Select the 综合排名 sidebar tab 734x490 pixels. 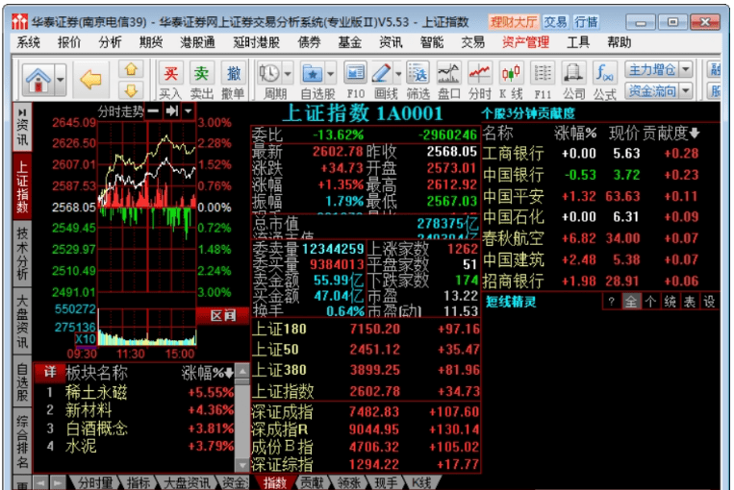point(22,442)
